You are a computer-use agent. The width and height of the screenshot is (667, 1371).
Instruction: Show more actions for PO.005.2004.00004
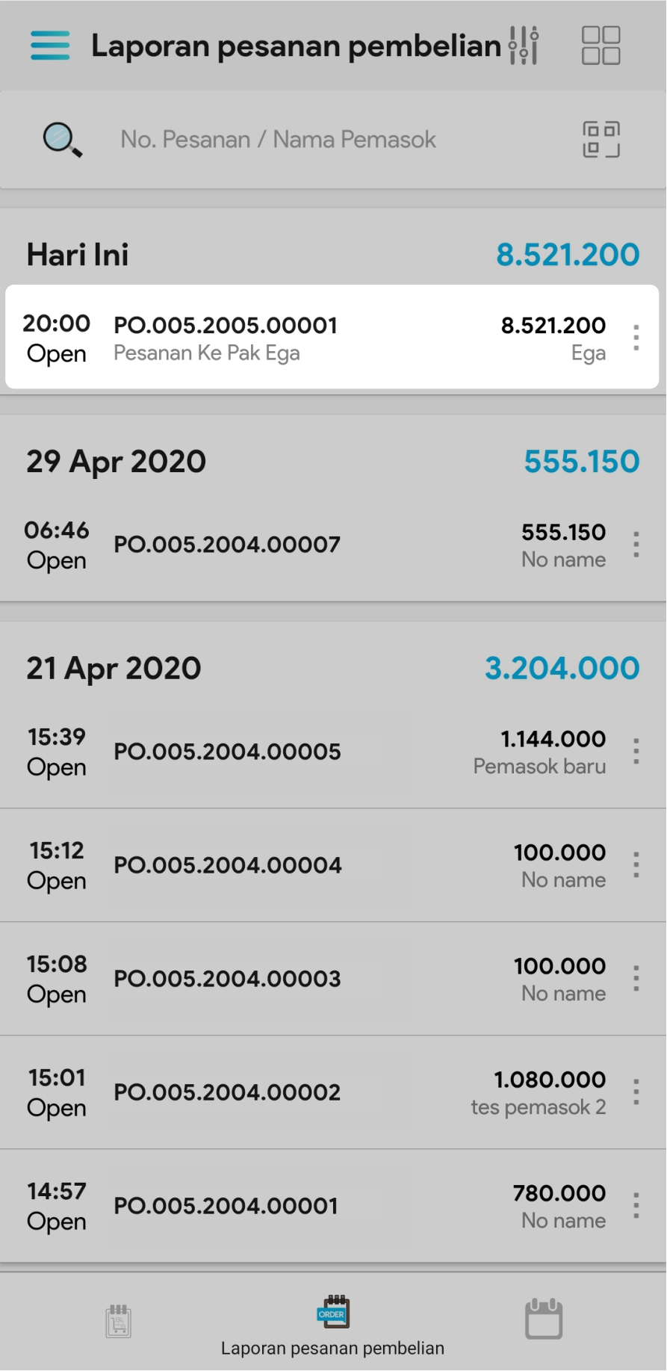(636, 864)
